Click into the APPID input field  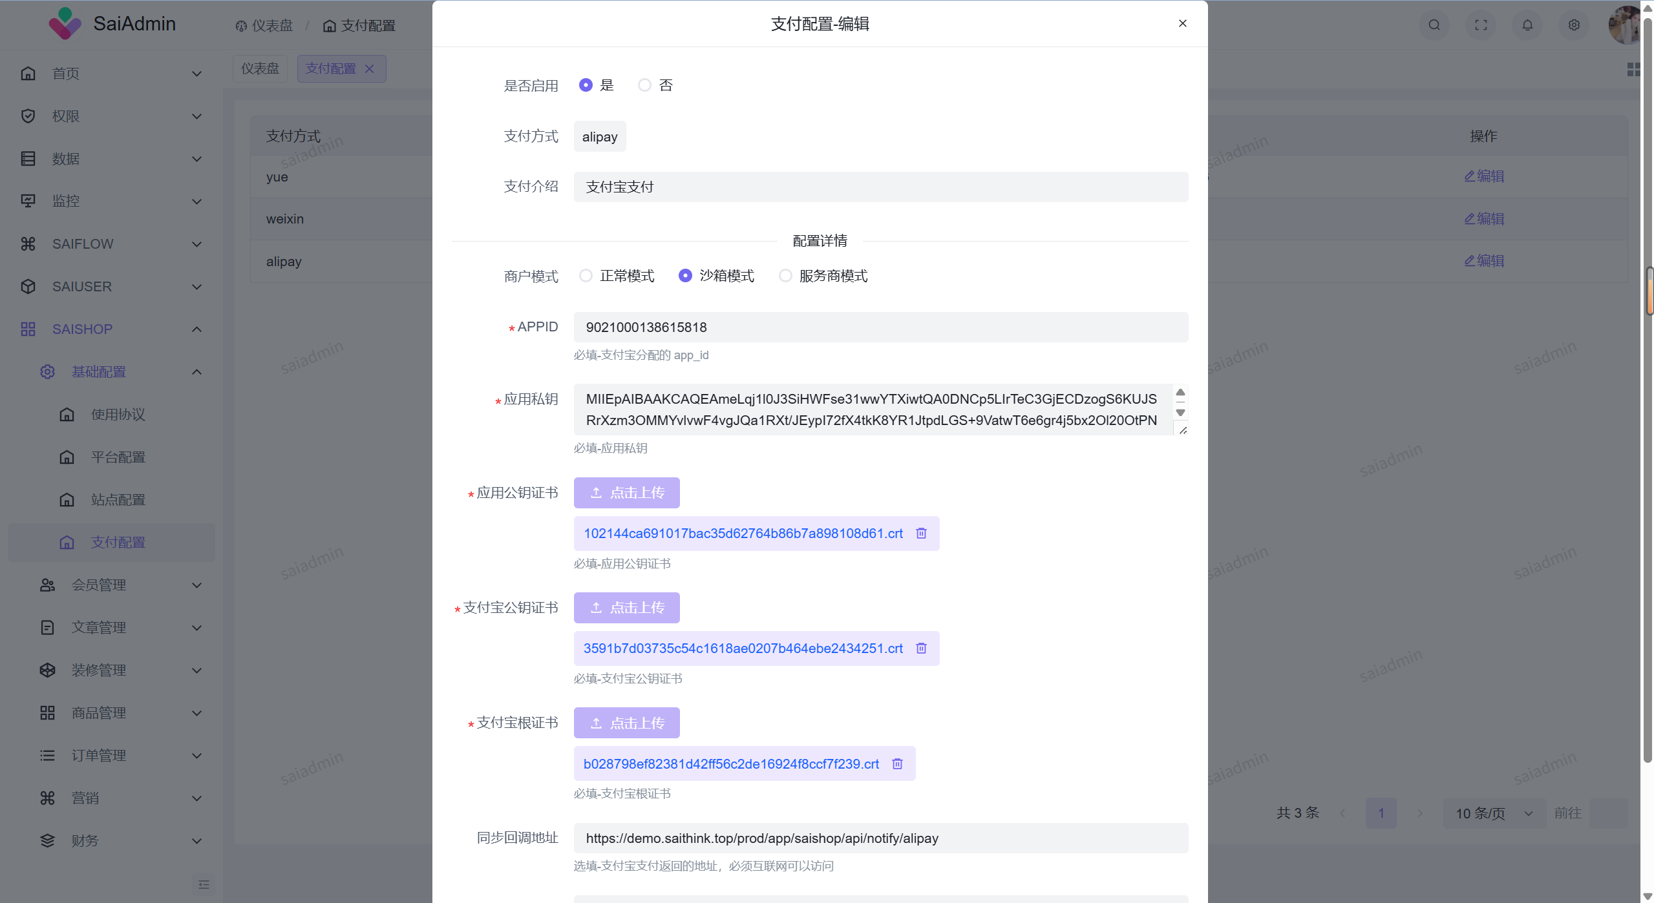880,327
